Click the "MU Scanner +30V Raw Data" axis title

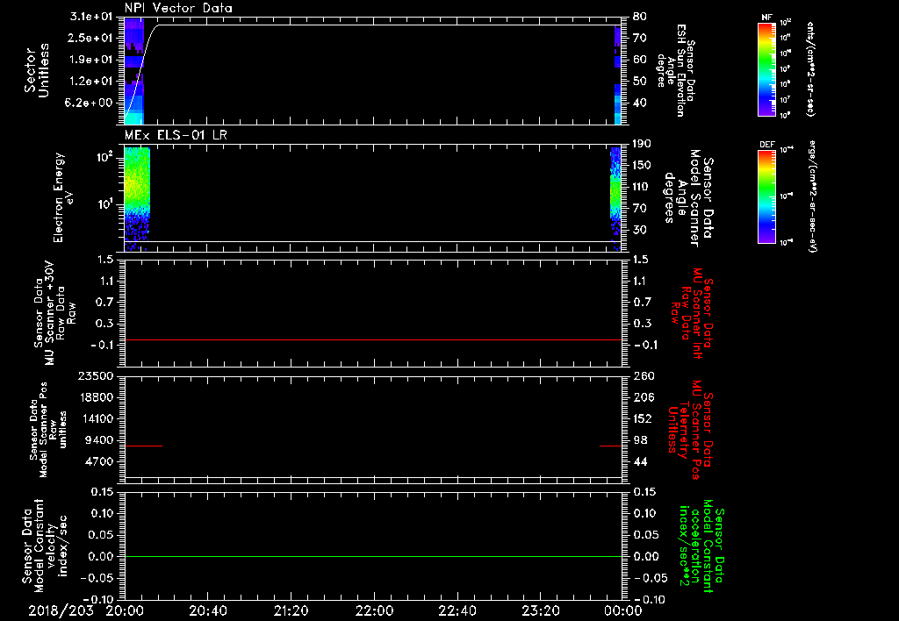(54, 313)
